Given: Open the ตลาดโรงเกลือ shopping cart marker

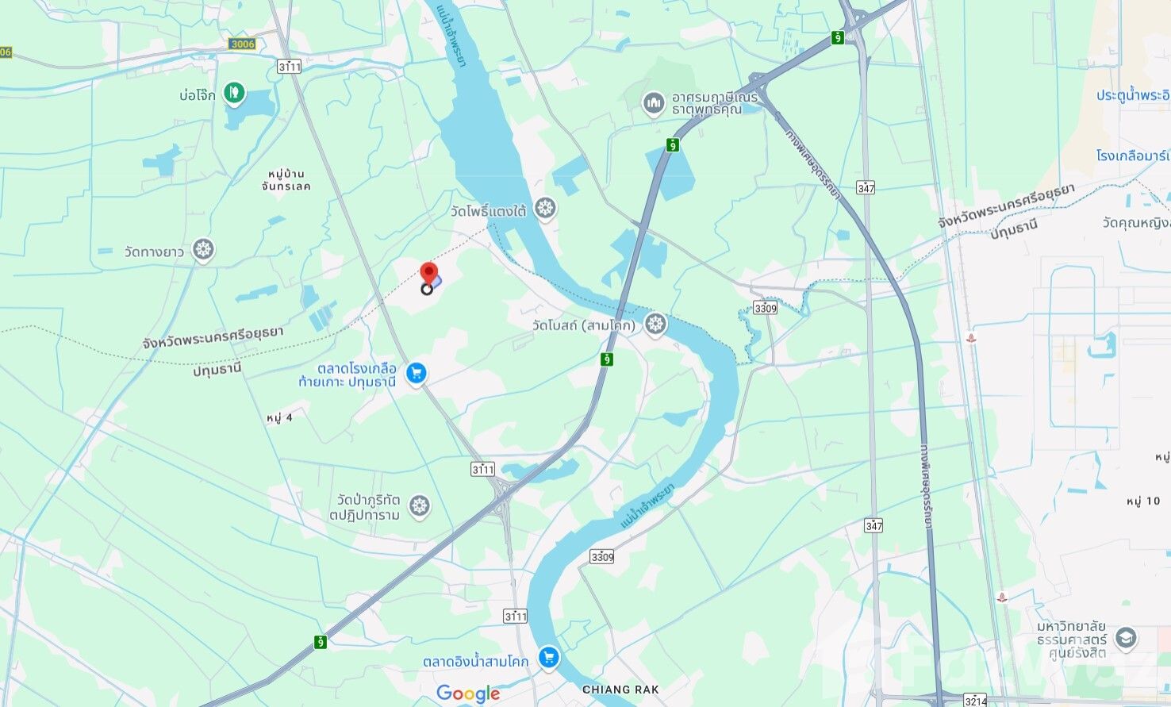Looking at the screenshot, I should (416, 373).
